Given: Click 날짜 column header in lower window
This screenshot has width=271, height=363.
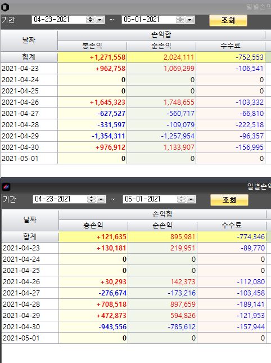Looking at the screenshot, I should click(30, 219).
